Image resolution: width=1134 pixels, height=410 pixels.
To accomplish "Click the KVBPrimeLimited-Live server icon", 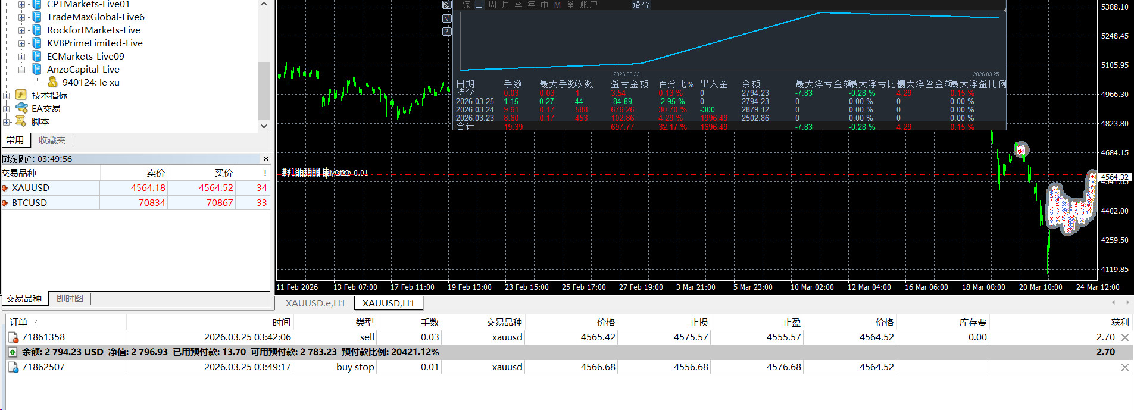I will click(x=37, y=43).
